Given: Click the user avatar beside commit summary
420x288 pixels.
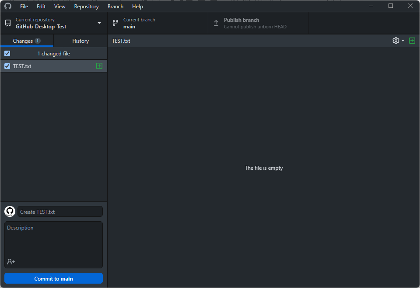Looking at the screenshot, I should pyautogui.click(x=10, y=212).
